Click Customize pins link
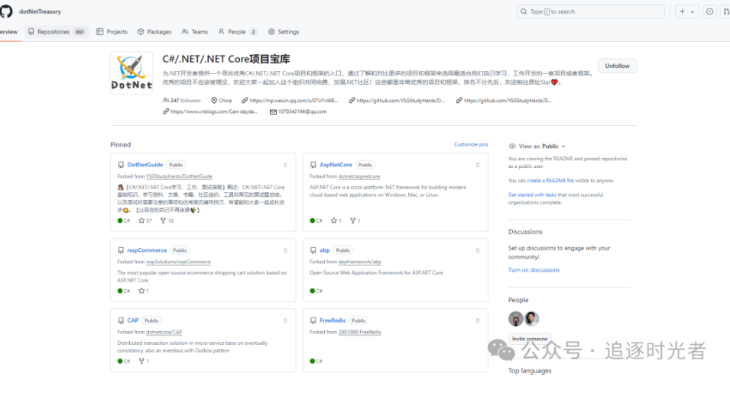The image size is (730, 393). pyautogui.click(x=471, y=144)
